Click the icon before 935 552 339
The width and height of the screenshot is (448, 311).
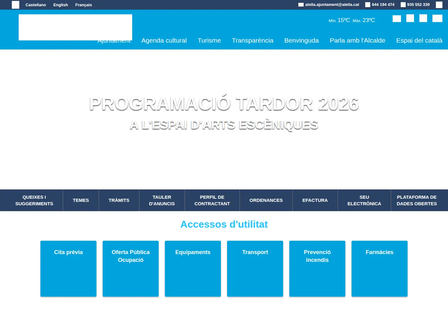click(403, 5)
